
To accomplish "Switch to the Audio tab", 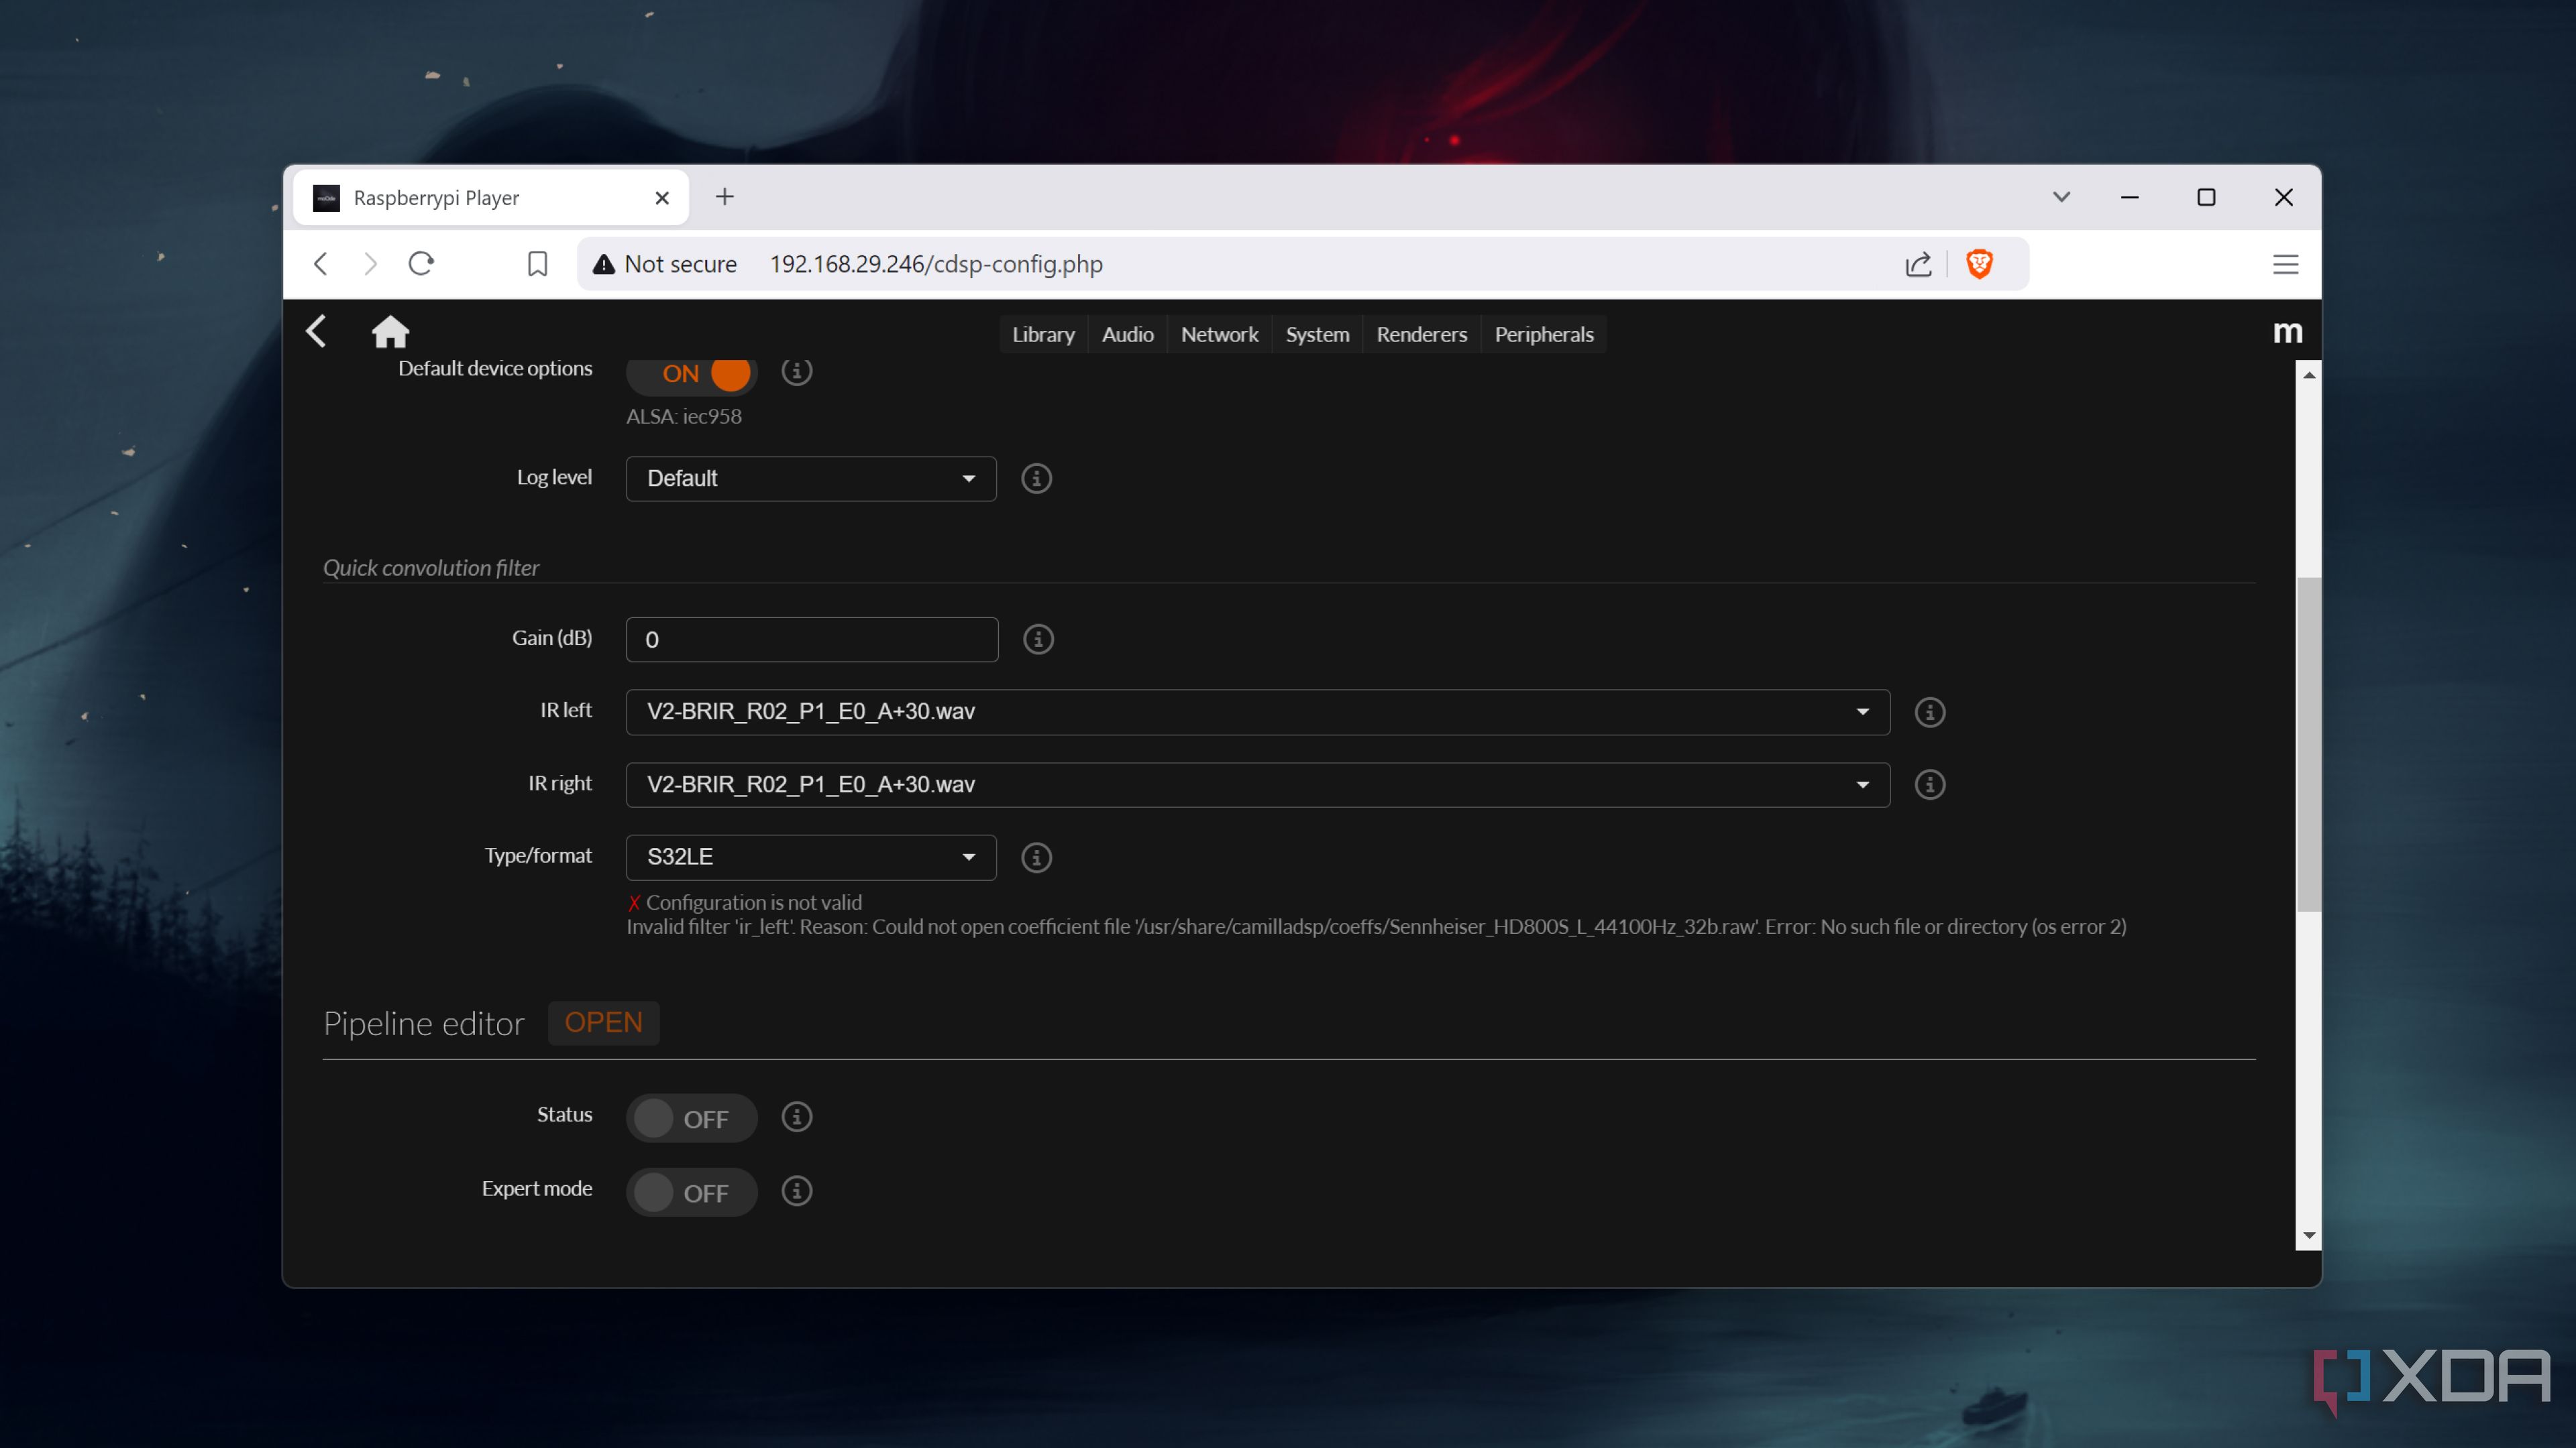I will [1127, 335].
